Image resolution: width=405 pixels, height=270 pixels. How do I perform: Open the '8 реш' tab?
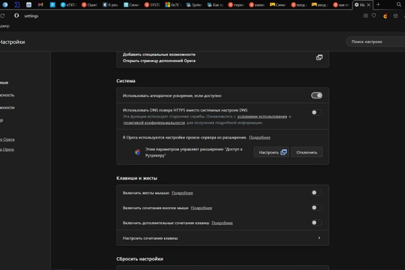(x=110, y=5)
